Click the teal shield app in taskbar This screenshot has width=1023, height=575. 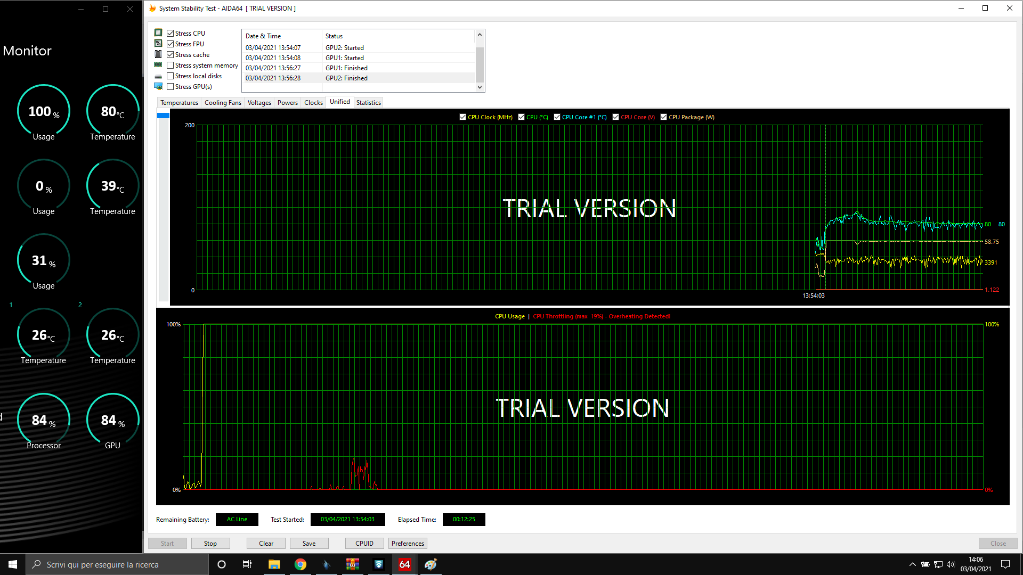pyautogui.click(x=379, y=564)
